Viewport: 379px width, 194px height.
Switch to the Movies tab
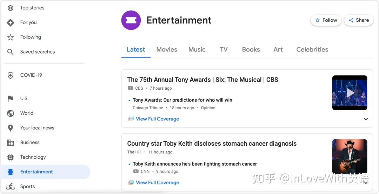[x=167, y=50]
